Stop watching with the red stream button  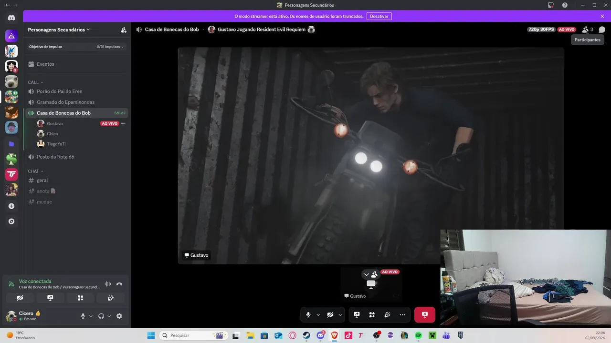[425, 314]
